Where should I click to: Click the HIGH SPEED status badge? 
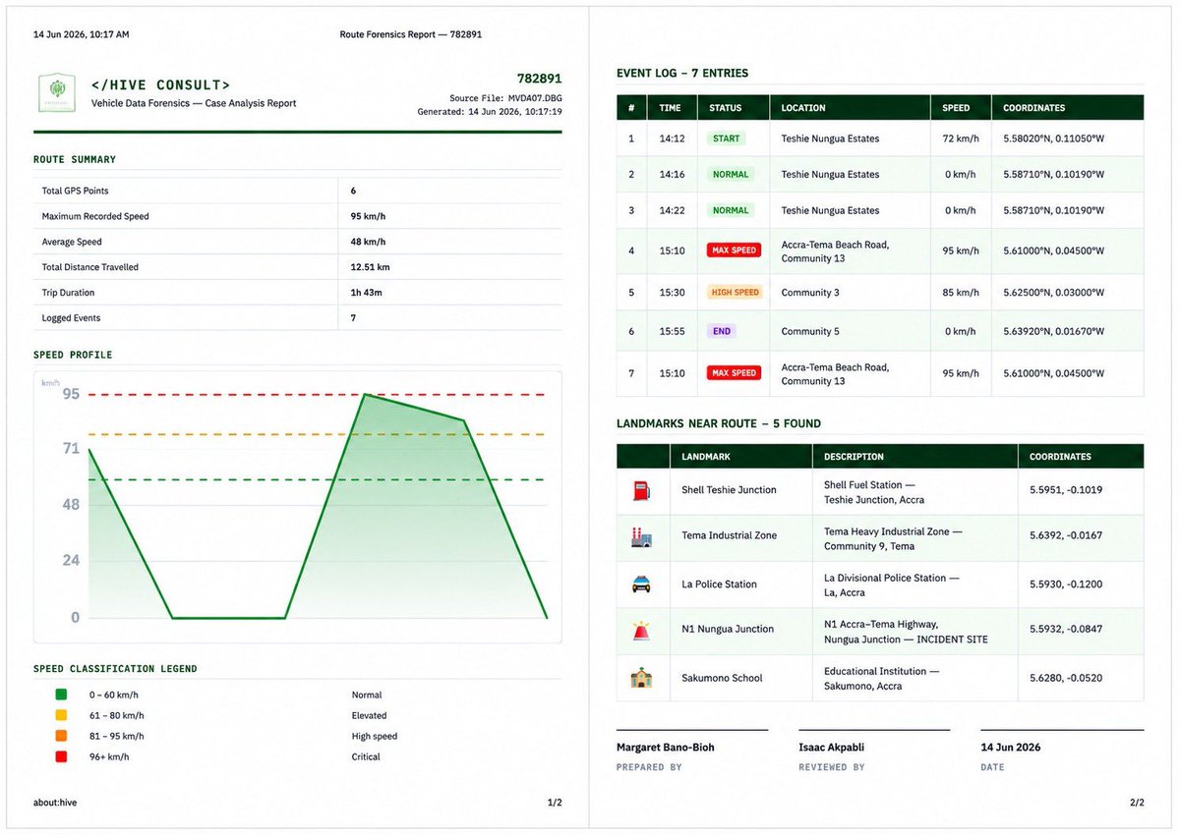point(735,292)
